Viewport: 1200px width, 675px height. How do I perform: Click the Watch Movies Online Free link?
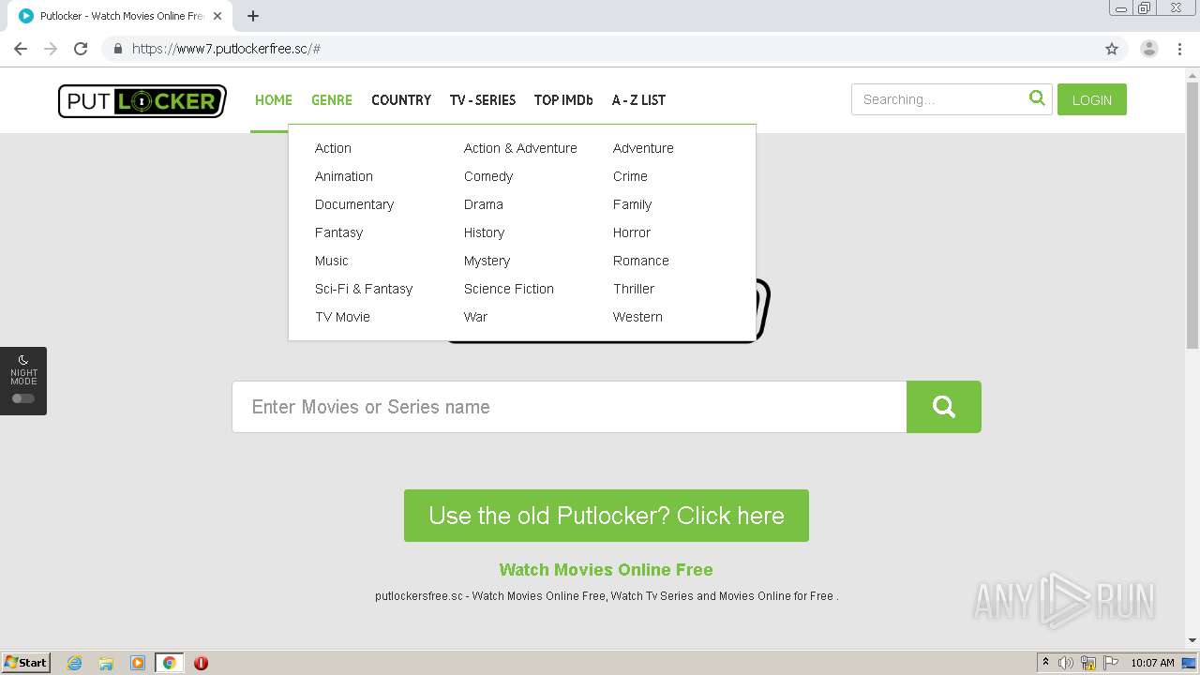pos(606,570)
